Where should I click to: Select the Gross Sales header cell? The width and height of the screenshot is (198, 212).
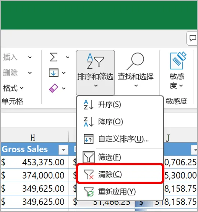(x=35, y=149)
